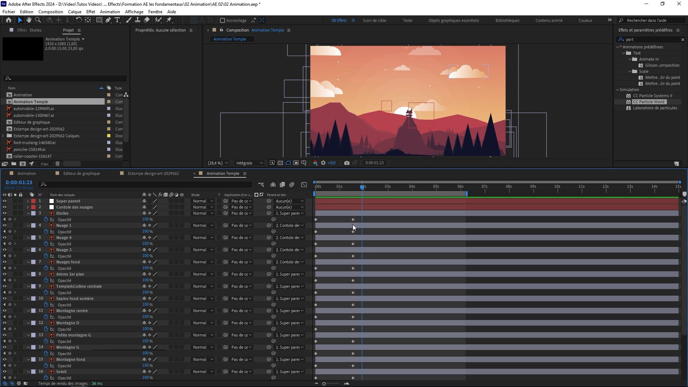Select the Pen tool

tap(108, 20)
